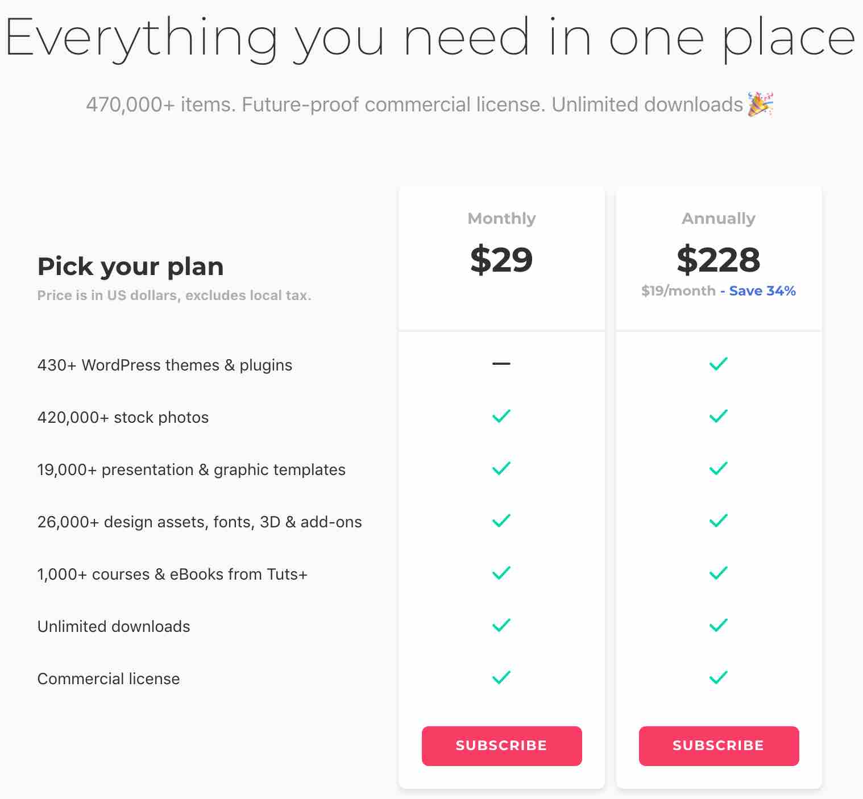The image size is (863, 799).
Task: Click the 430+ WordPress themes & plugins label
Action: tap(165, 365)
